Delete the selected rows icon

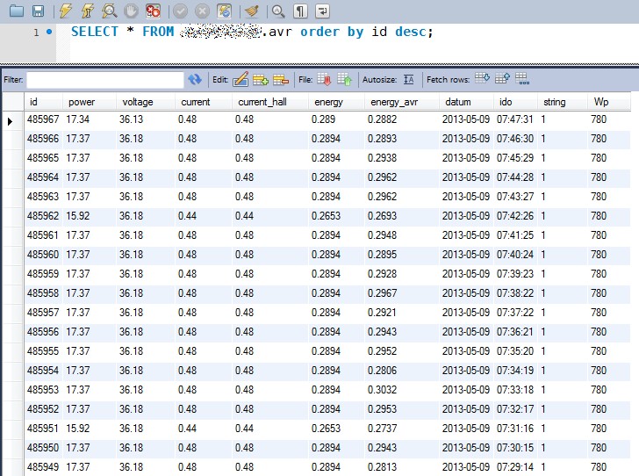coord(281,79)
